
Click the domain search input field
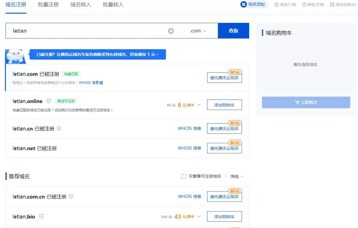pos(87,31)
